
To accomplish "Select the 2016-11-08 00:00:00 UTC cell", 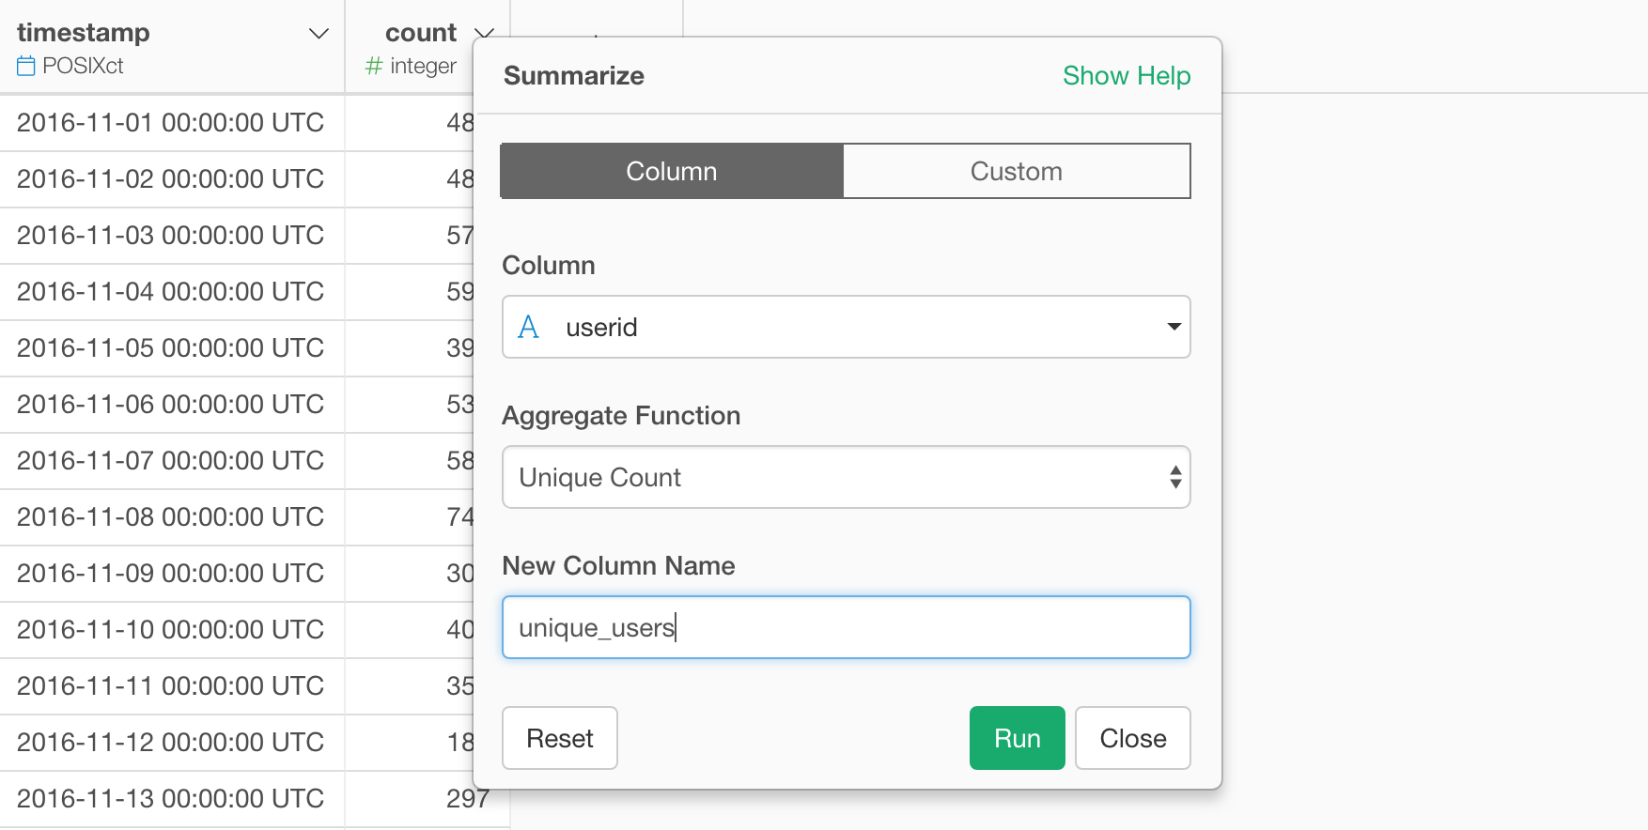I will tap(171, 517).
